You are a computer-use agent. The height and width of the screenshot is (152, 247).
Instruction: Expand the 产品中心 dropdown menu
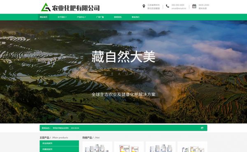pos(81,17)
